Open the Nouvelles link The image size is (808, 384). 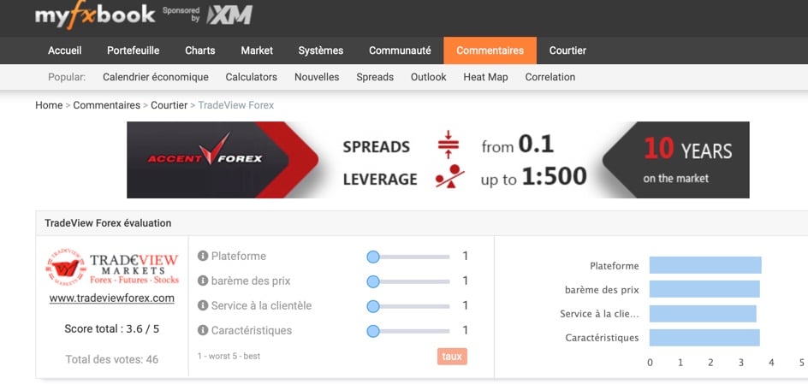pos(317,77)
